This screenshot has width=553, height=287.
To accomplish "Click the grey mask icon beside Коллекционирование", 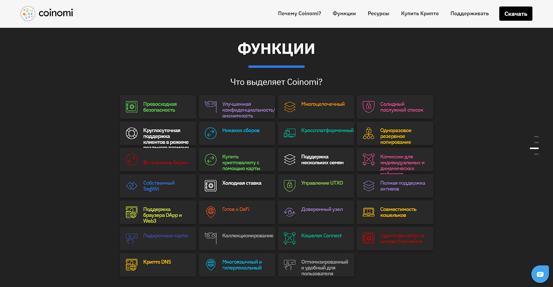I will (211, 238).
